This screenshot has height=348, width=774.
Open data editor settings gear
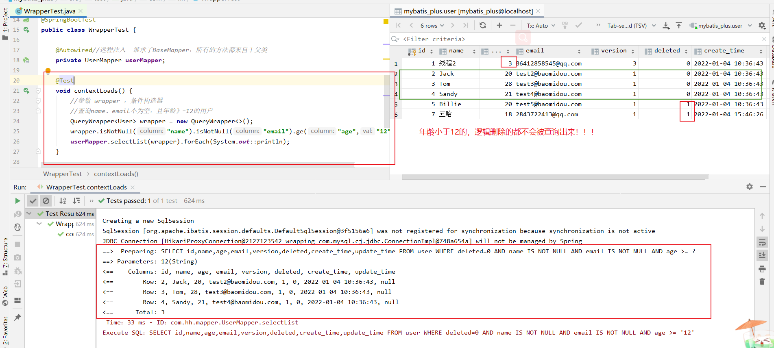(762, 26)
